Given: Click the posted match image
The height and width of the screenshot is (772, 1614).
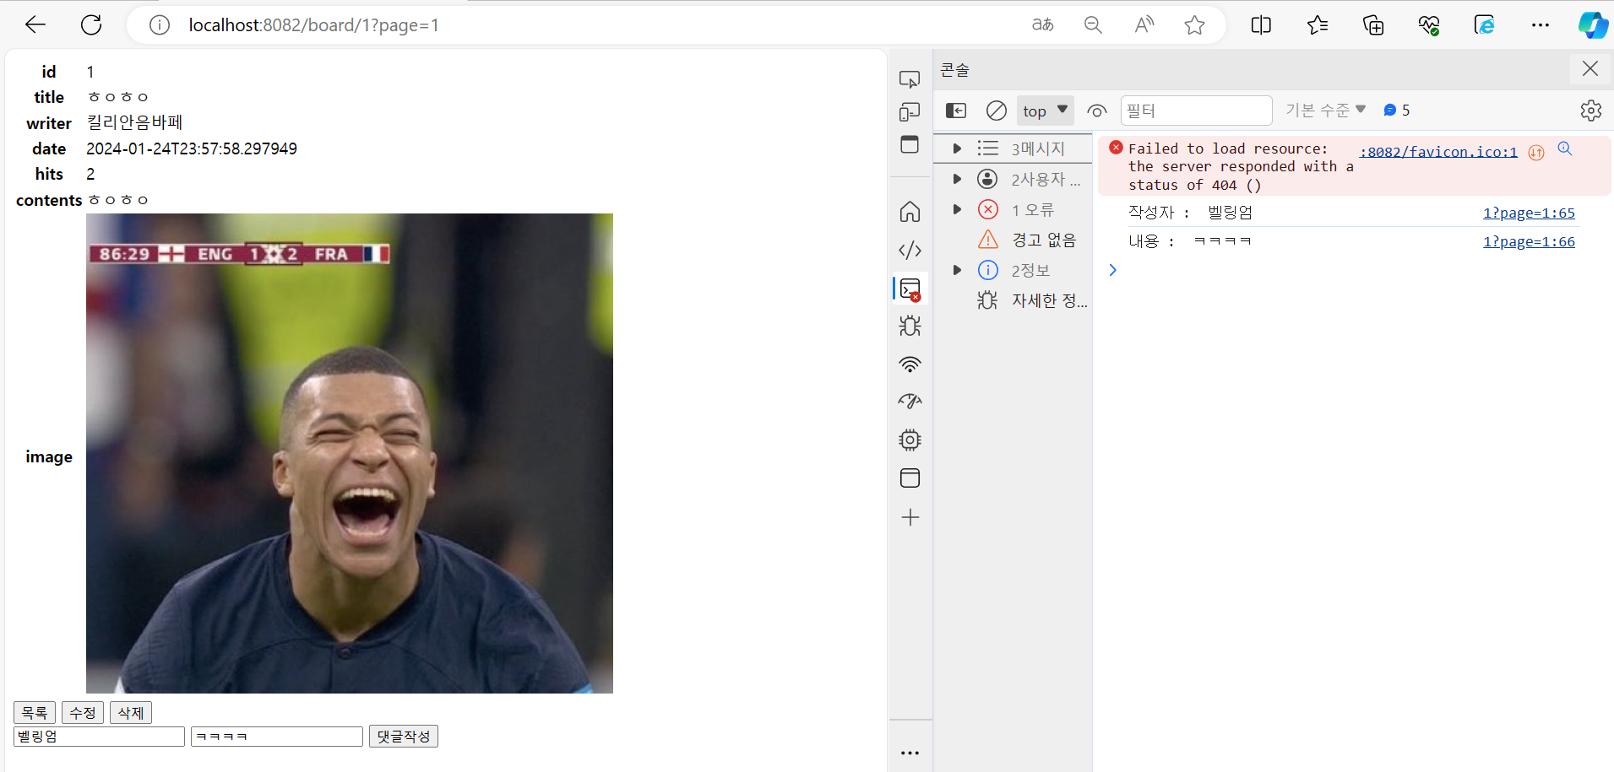Looking at the screenshot, I should coord(350,453).
